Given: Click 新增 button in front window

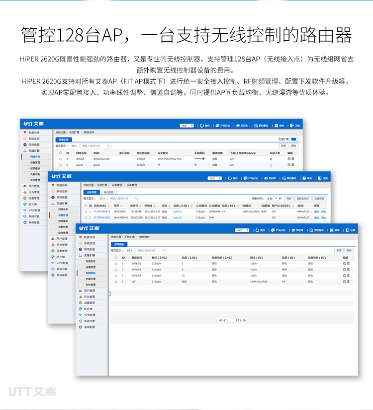Looking at the screenshot, I should [x=339, y=250].
